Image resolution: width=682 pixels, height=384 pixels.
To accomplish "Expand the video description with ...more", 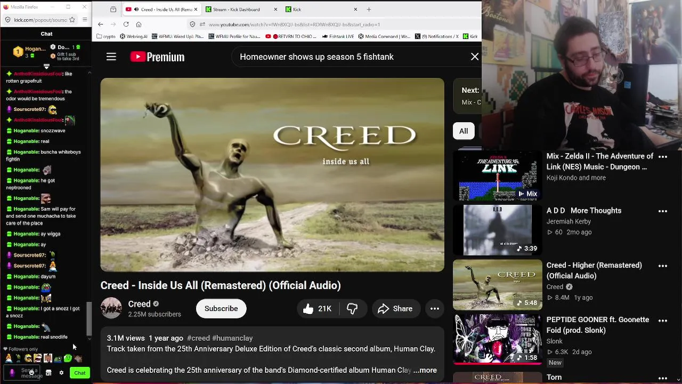I will [x=425, y=370].
